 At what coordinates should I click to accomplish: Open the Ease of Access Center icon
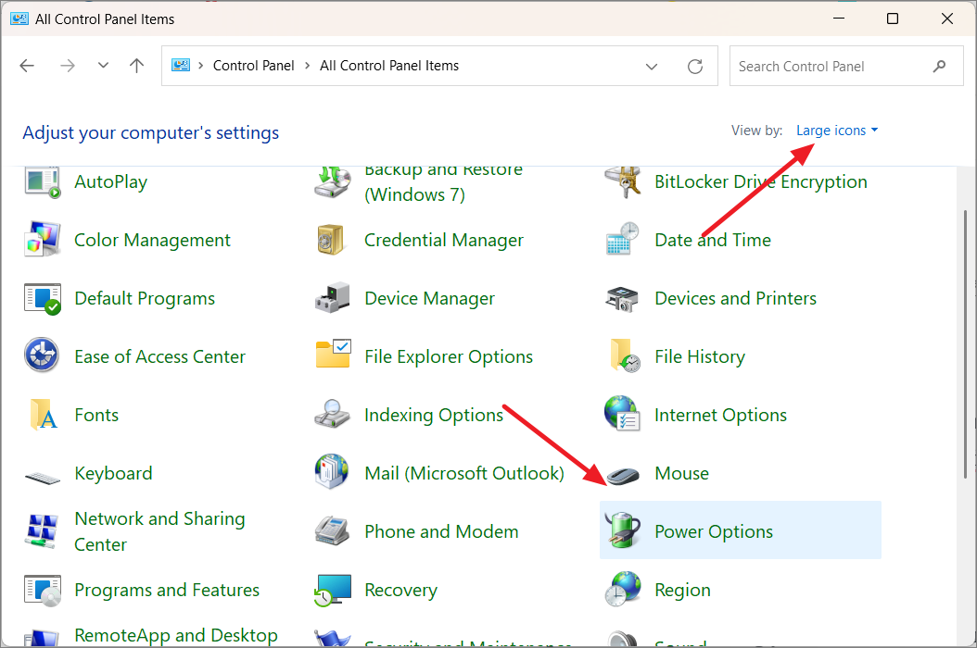point(42,355)
